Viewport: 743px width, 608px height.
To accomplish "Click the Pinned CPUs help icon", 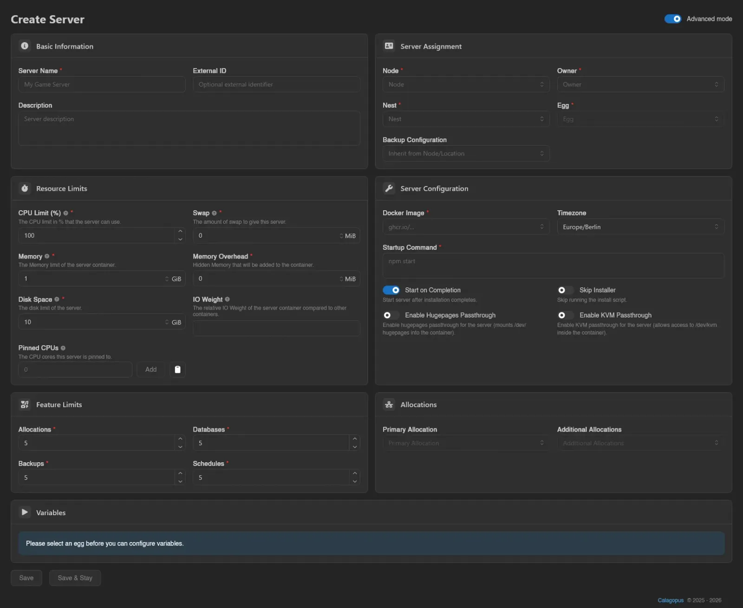I will coord(63,348).
